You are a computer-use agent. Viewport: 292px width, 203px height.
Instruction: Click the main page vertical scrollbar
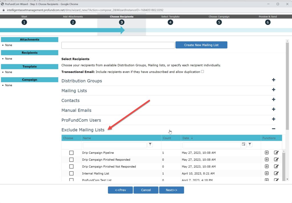tap(287, 86)
